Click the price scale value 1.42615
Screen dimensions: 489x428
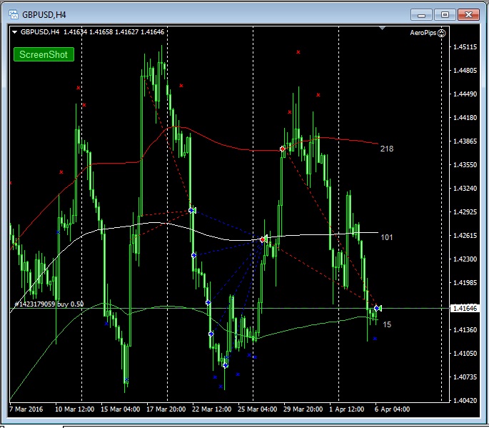(x=465, y=235)
